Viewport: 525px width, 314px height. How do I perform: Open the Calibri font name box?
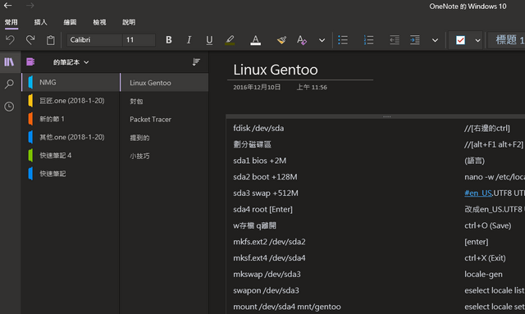[x=95, y=40]
